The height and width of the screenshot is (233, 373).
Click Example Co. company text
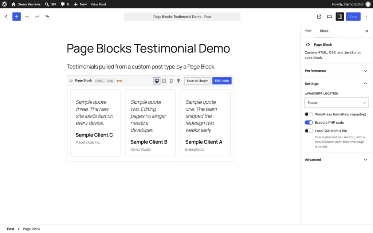[195, 150]
